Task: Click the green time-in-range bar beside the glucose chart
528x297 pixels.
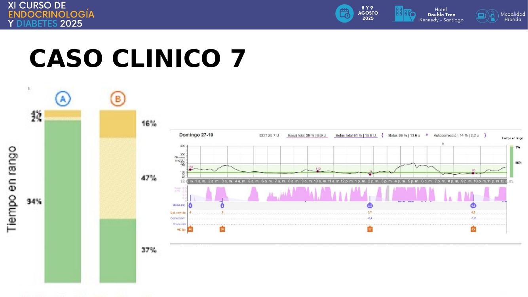Action: point(511,163)
